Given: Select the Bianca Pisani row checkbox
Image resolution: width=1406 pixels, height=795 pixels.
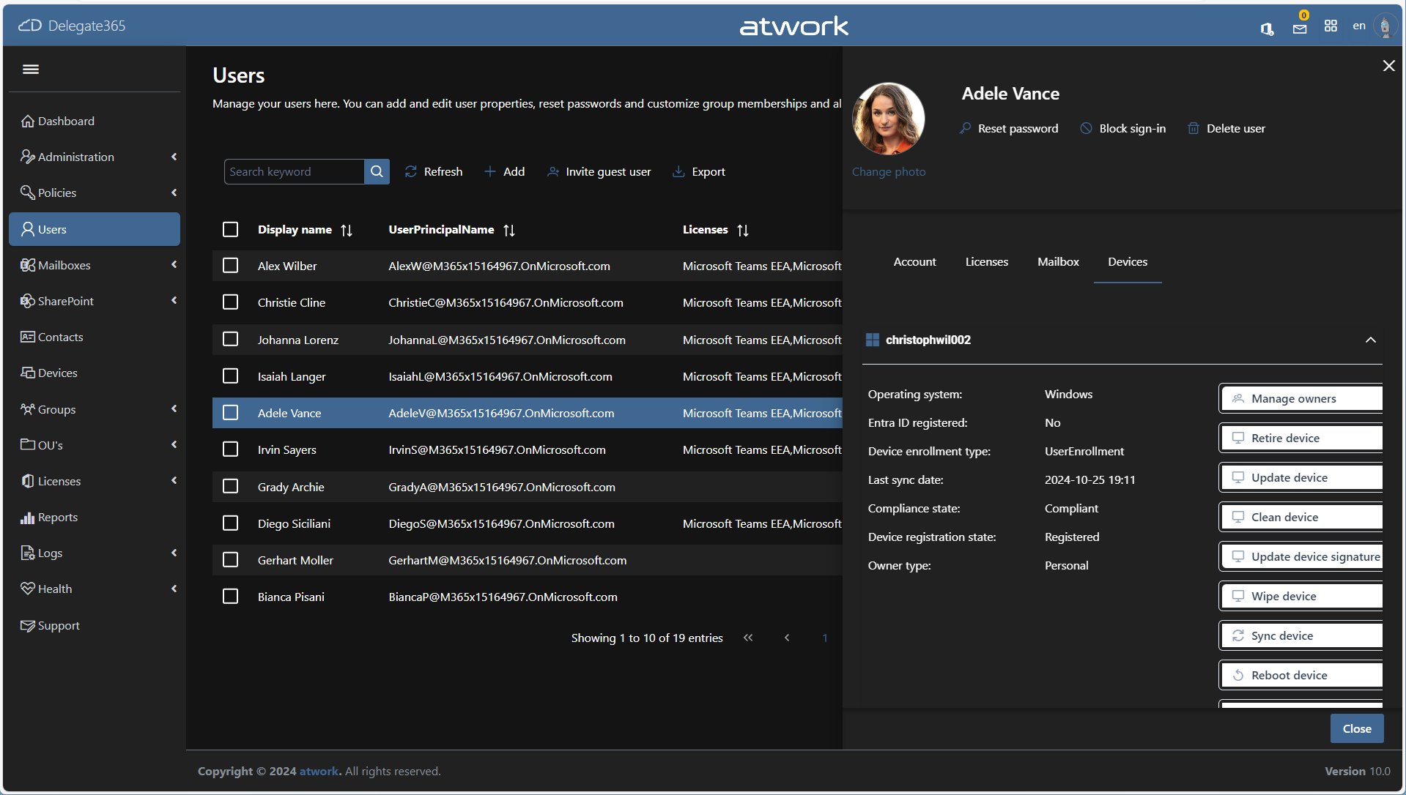Looking at the screenshot, I should click(x=230, y=597).
